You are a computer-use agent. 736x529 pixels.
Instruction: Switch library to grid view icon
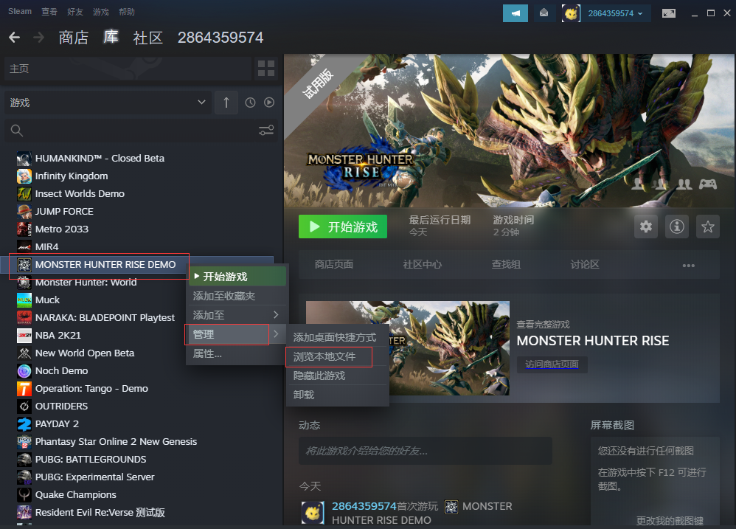point(266,69)
